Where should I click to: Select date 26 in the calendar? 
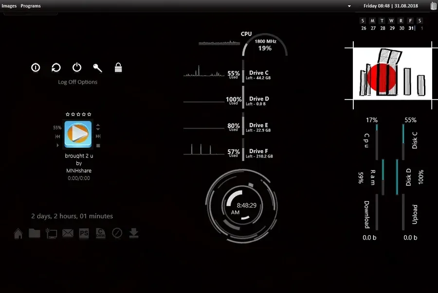click(x=364, y=28)
